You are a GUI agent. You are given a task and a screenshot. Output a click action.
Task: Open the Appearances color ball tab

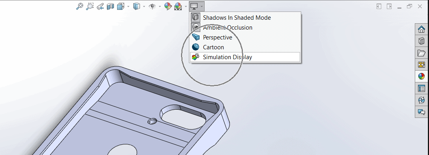(422, 76)
